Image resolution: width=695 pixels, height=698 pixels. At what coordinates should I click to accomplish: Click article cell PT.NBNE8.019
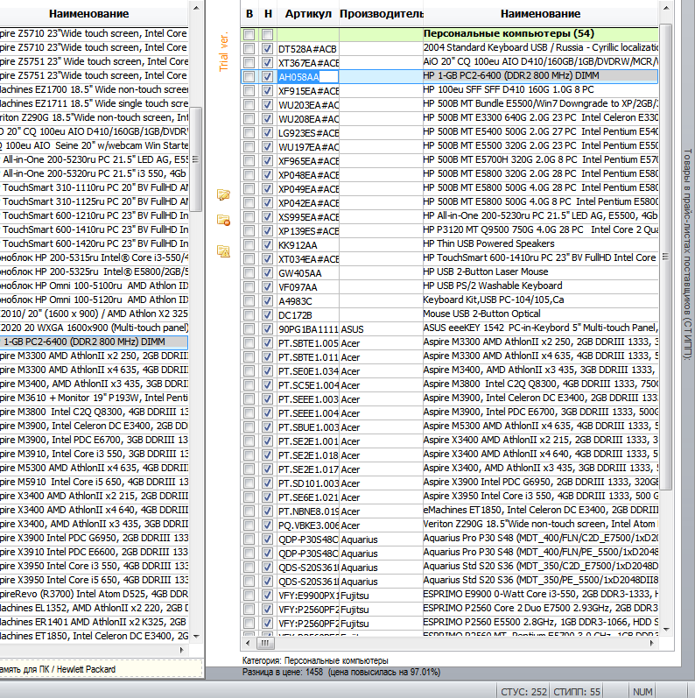[308, 511]
